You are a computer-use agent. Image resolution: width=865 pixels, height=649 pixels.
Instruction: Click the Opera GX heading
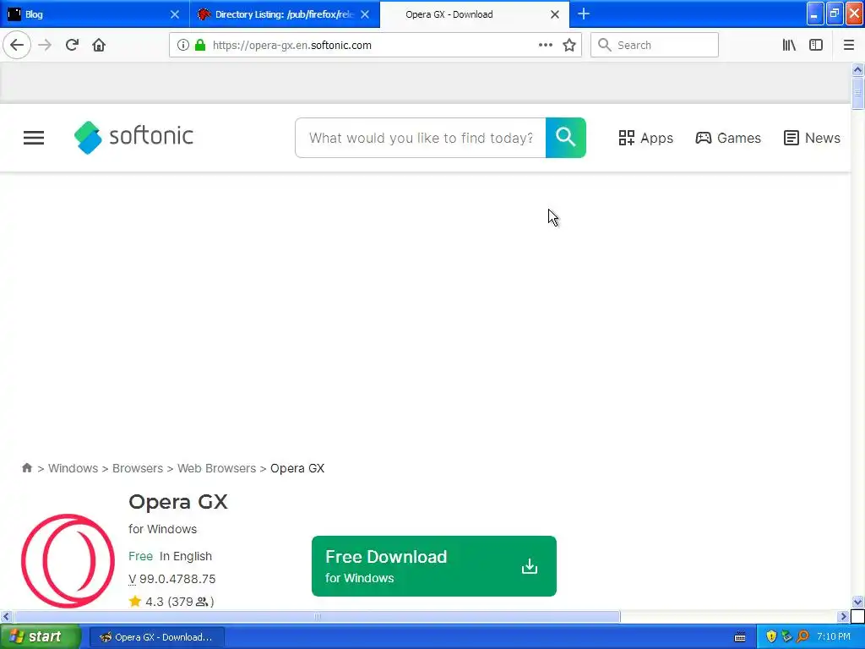(177, 502)
